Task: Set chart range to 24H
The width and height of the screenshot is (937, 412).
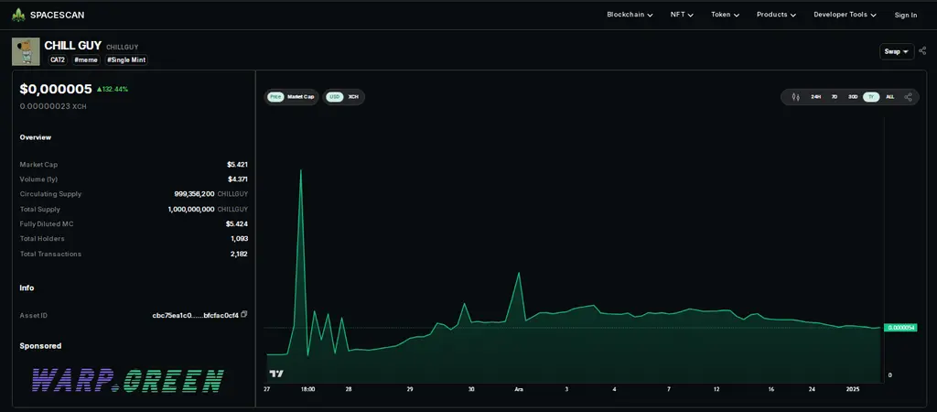Action: (815, 97)
